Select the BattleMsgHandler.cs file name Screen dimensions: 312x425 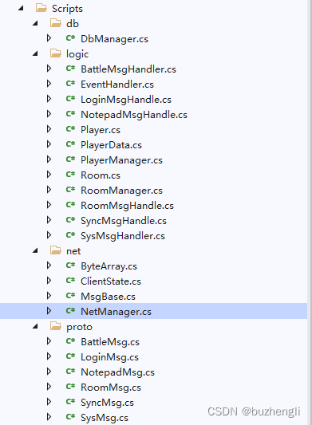click(x=128, y=69)
